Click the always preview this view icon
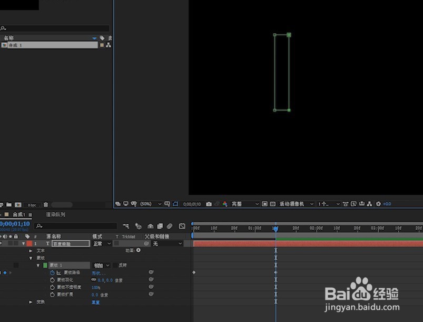The width and height of the screenshot is (423, 322). 118,204
